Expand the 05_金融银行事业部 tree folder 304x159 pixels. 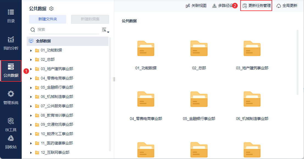tap(31, 87)
